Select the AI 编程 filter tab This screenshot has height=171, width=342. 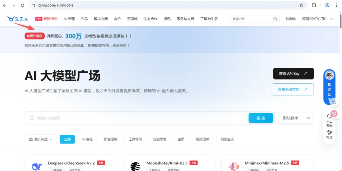[87, 139]
